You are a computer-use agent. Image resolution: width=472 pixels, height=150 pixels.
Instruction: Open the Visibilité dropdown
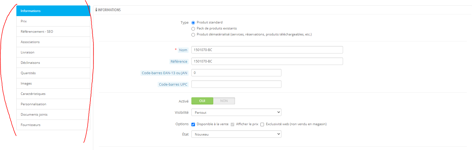tap(236, 112)
